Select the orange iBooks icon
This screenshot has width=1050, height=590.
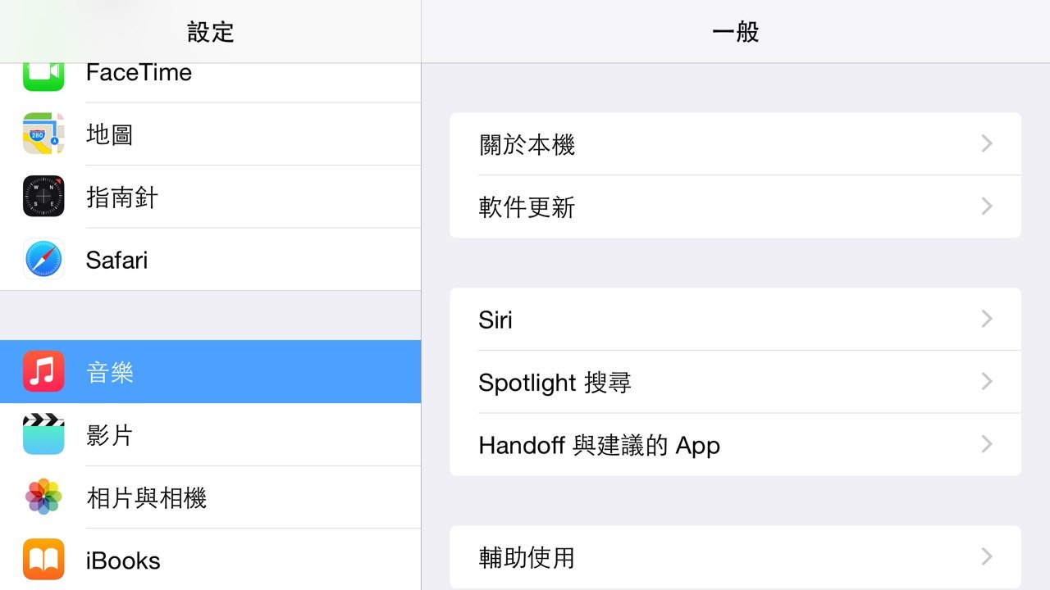click(43, 560)
